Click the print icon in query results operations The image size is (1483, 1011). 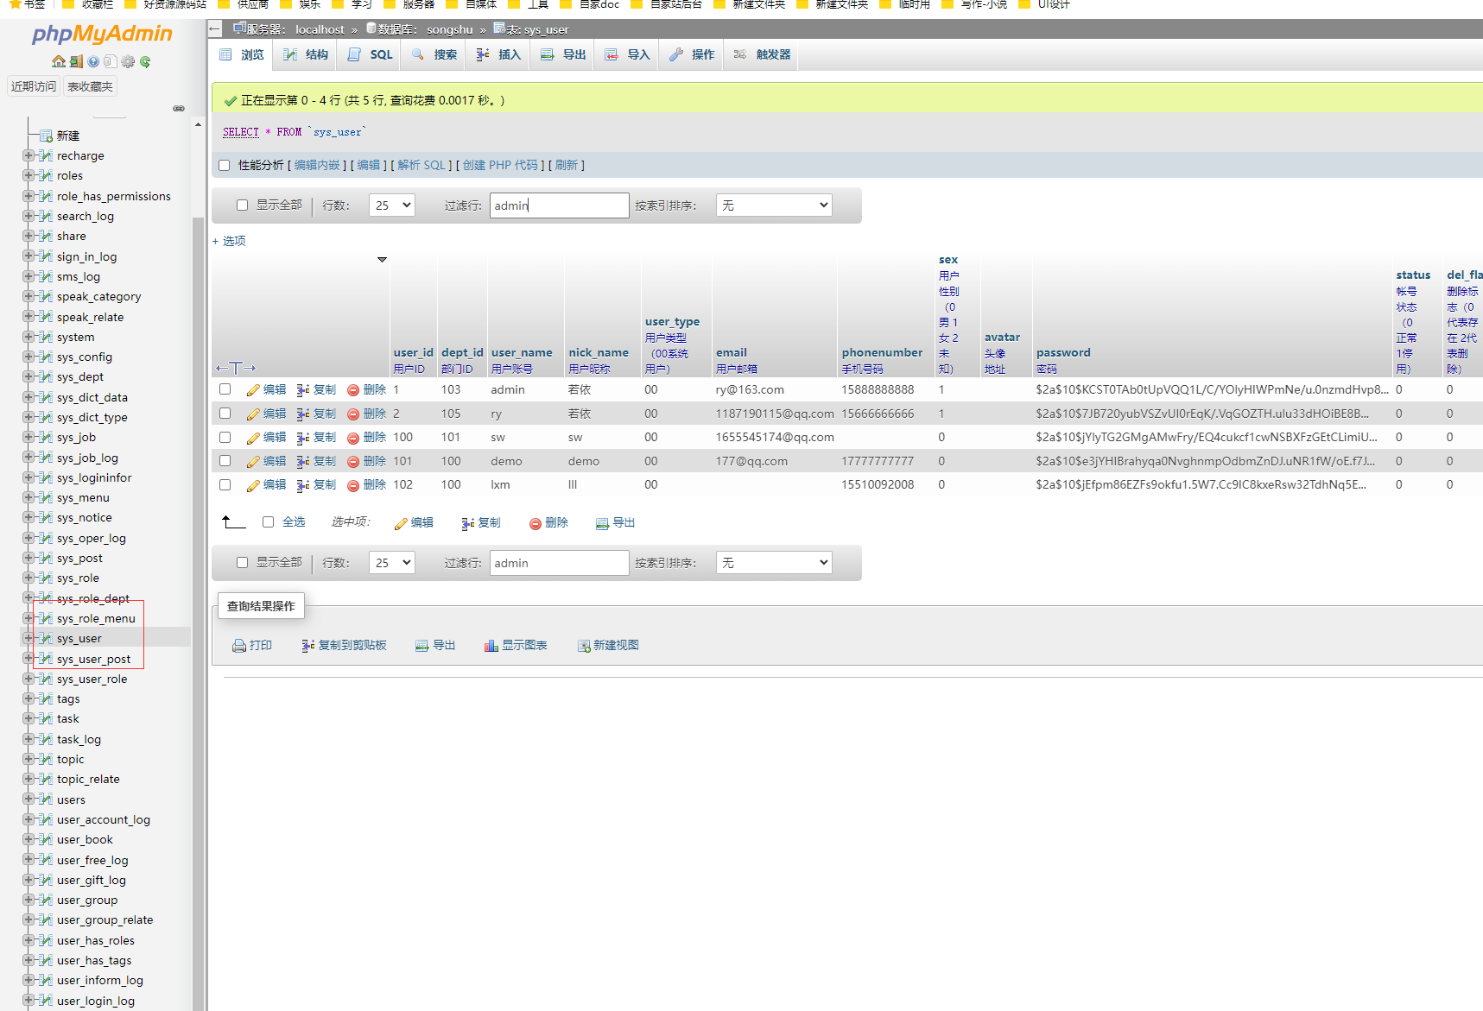[x=239, y=646]
